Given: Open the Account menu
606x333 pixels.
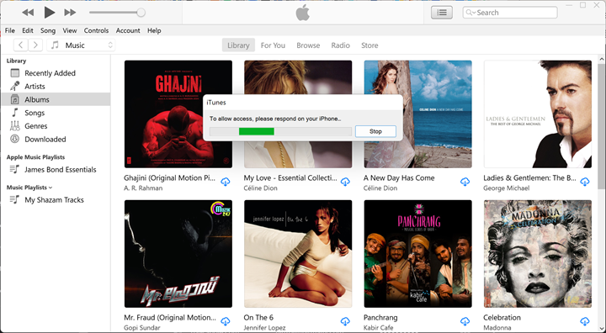Looking at the screenshot, I should click(x=128, y=30).
